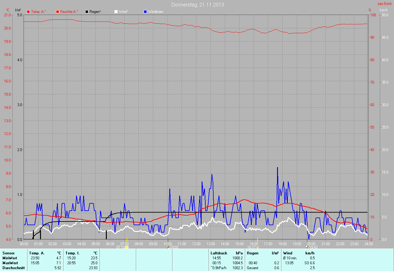Click the red Temp. A.* legend swatch
Viewport: 394px width, 271px height.
[29, 12]
